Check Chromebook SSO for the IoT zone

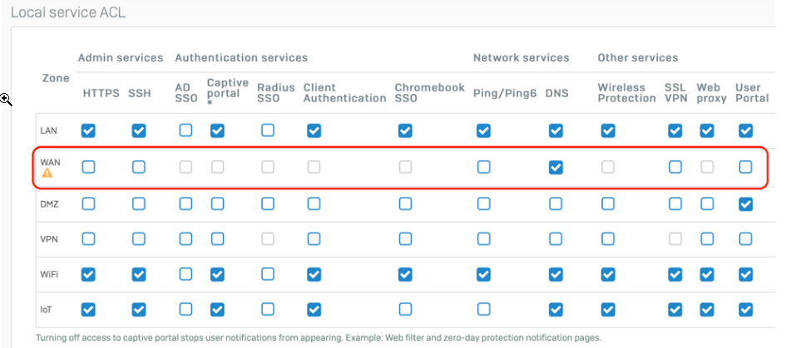click(405, 310)
